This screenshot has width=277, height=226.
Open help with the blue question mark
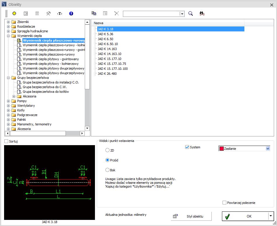(x=71, y=13)
